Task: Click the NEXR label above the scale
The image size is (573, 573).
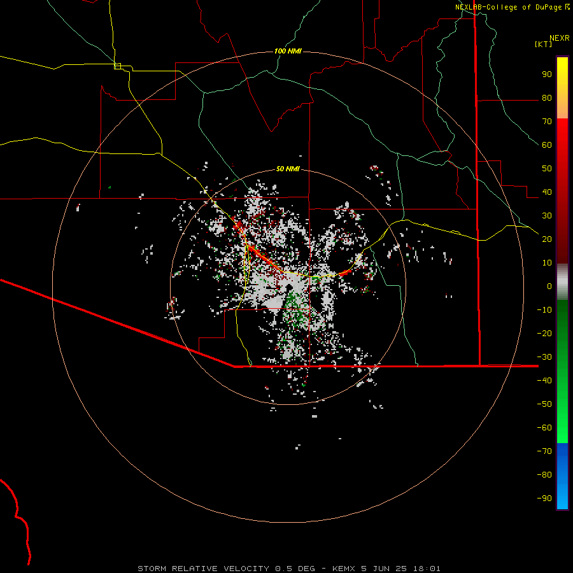Action: pos(560,38)
